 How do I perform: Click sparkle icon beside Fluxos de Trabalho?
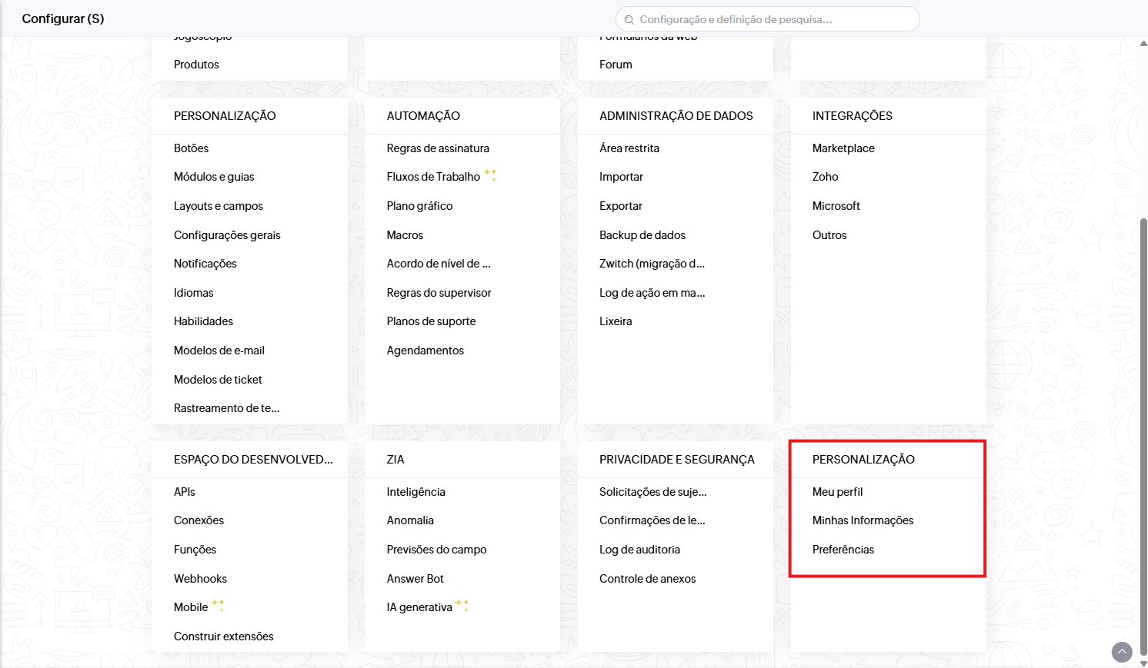[490, 175]
